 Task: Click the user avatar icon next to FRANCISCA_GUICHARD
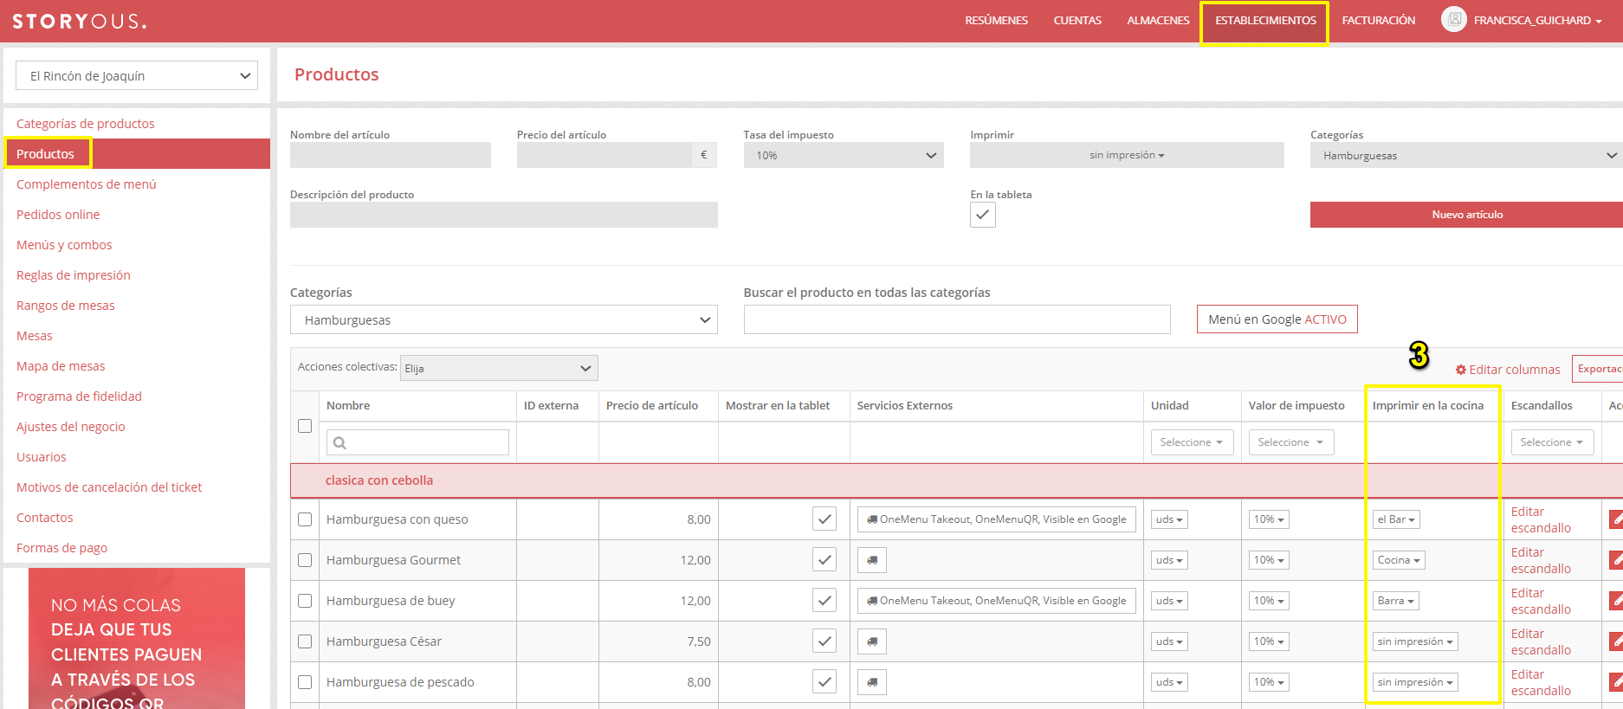[x=1454, y=19]
